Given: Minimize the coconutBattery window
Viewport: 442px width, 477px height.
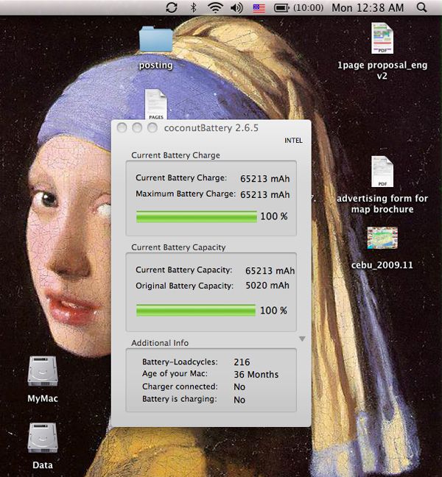Looking at the screenshot, I should pos(137,128).
